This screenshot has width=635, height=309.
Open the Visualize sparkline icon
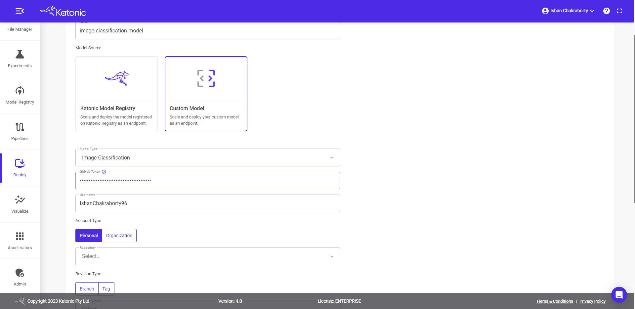pos(20,200)
